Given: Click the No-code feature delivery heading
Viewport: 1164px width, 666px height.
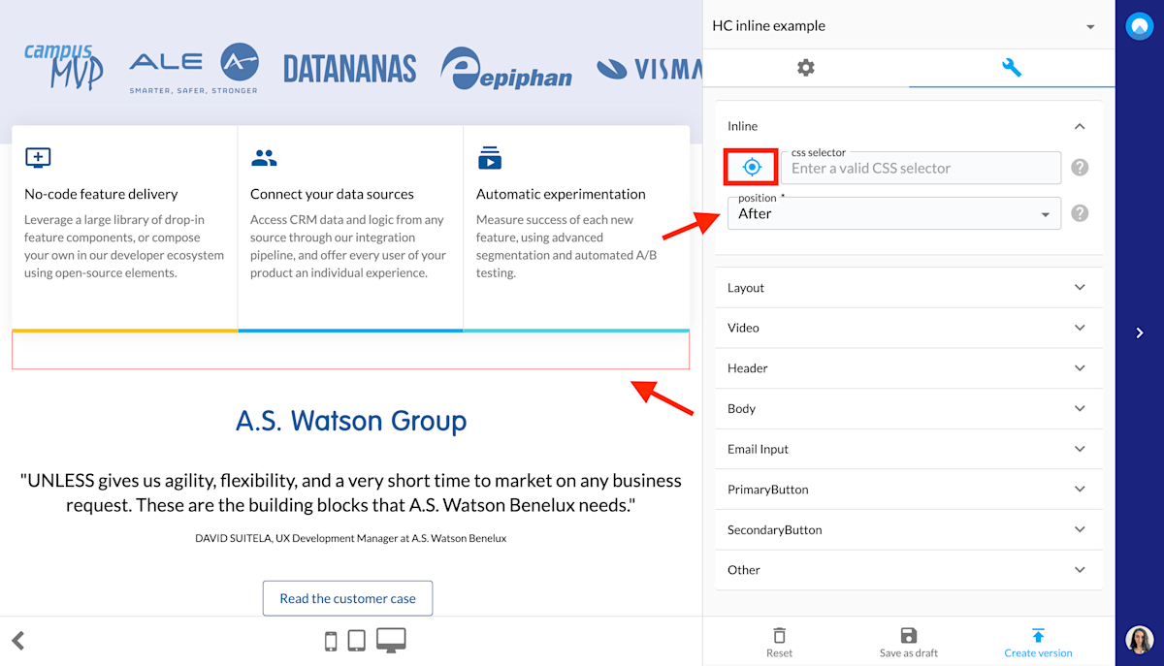Looking at the screenshot, I should (101, 194).
